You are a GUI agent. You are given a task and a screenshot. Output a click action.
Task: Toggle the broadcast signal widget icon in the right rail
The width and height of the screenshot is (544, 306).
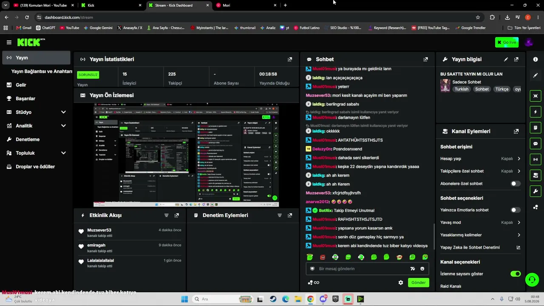tap(535, 159)
